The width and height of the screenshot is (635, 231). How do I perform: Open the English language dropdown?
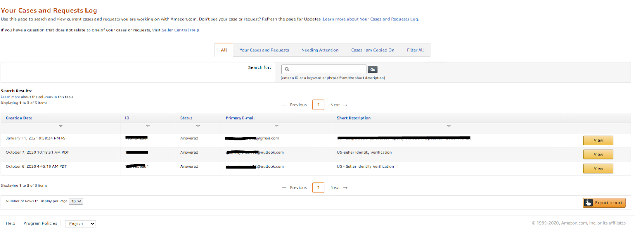coord(80,224)
